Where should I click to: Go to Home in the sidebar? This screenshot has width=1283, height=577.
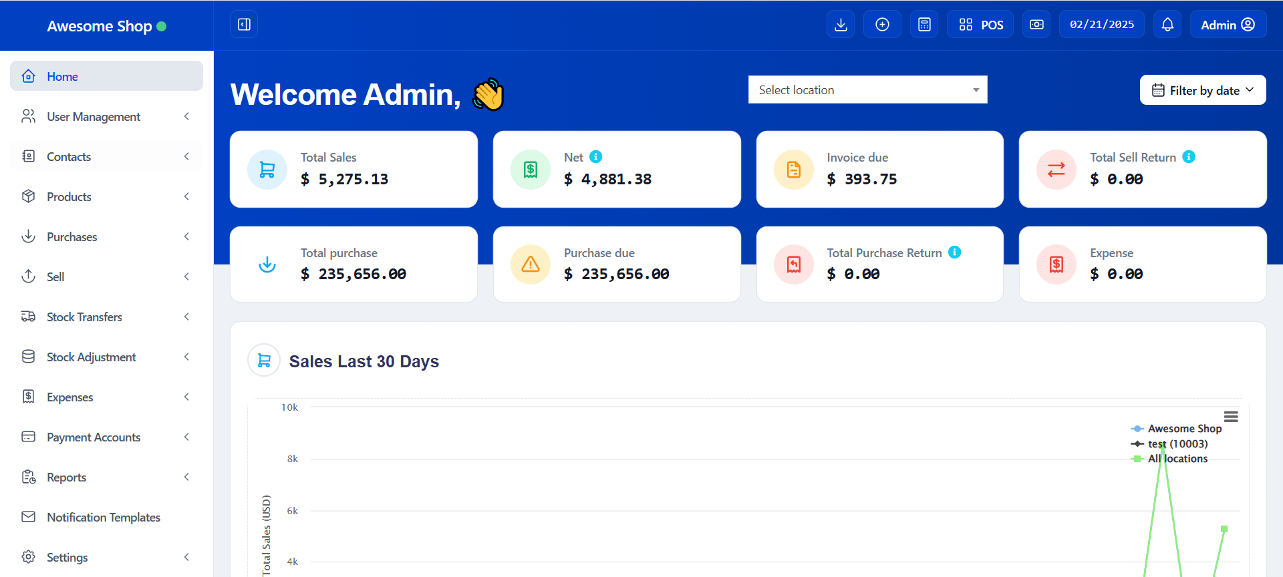pyautogui.click(x=106, y=76)
